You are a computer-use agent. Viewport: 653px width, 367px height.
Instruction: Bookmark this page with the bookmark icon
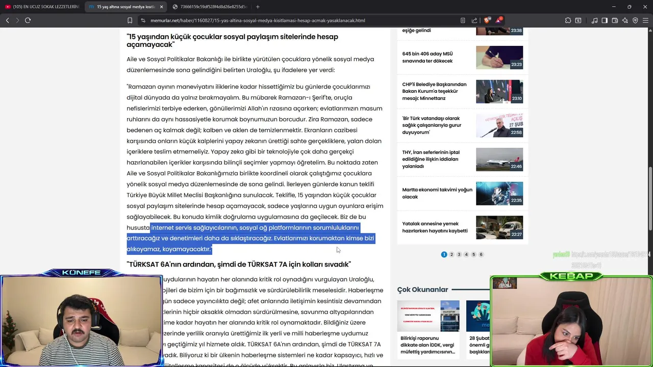tap(130, 20)
